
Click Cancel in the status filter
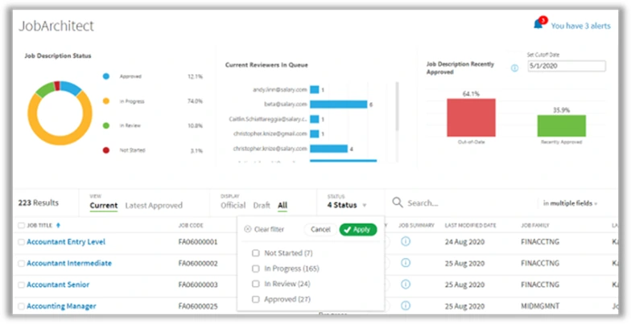click(320, 229)
